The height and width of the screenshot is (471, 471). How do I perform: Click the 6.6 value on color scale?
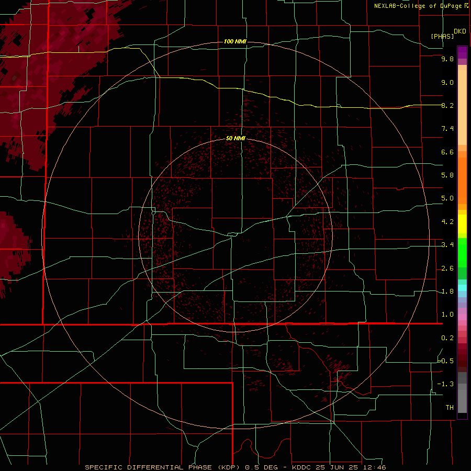pyautogui.click(x=447, y=152)
